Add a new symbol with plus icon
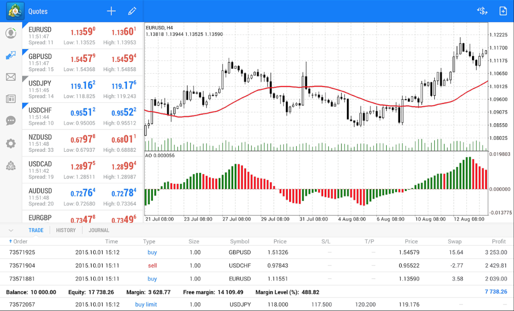The height and width of the screenshot is (311, 514). click(x=111, y=11)
